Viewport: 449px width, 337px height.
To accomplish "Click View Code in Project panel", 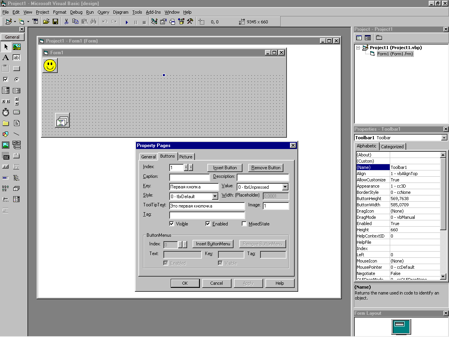I will (359, 37).
